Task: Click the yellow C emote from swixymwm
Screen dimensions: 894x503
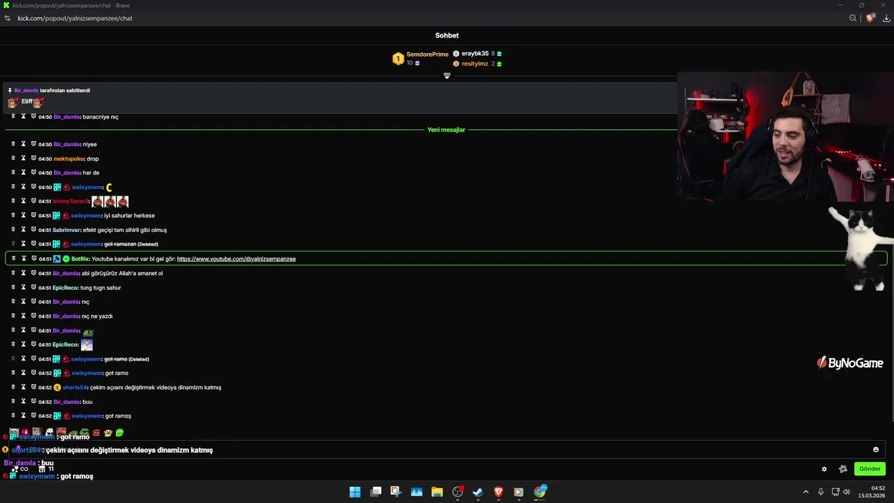Action: pos(109,187)
